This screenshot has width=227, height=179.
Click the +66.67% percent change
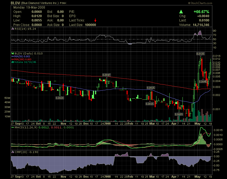click(x=201, y=12)
